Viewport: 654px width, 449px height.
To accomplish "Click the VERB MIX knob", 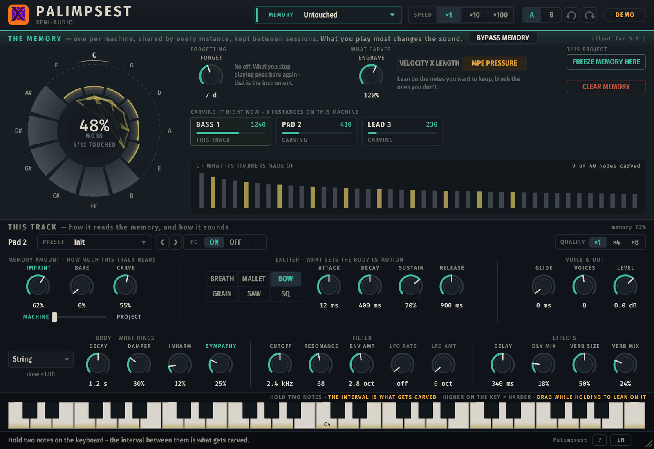I will pos(625,364).
